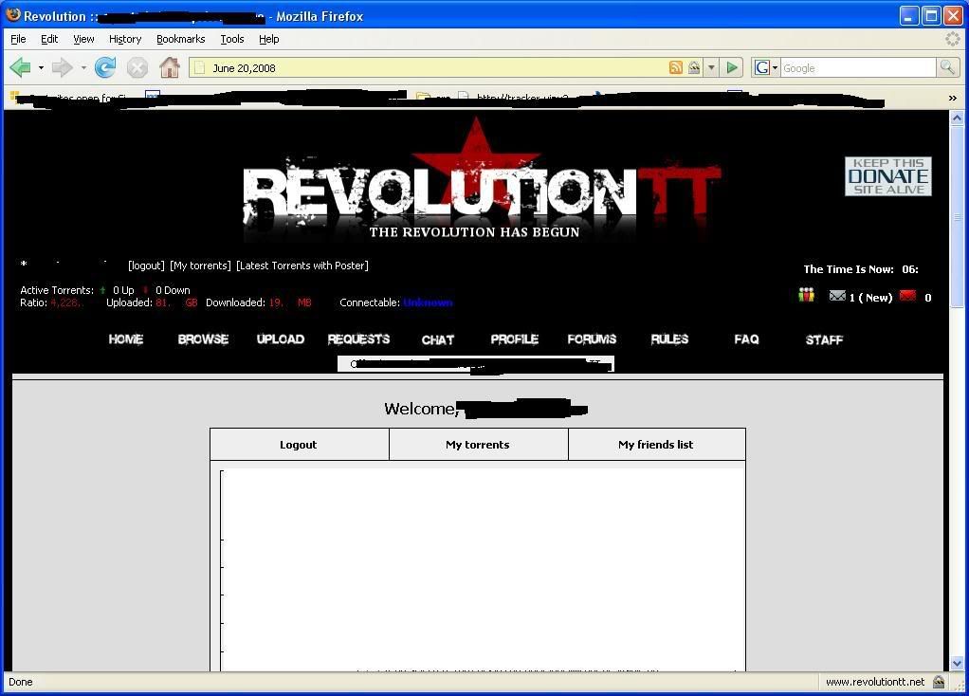This screenshot has width=969, height=696.
Task: Open the Google search engine selector
Action: (766, 67)
